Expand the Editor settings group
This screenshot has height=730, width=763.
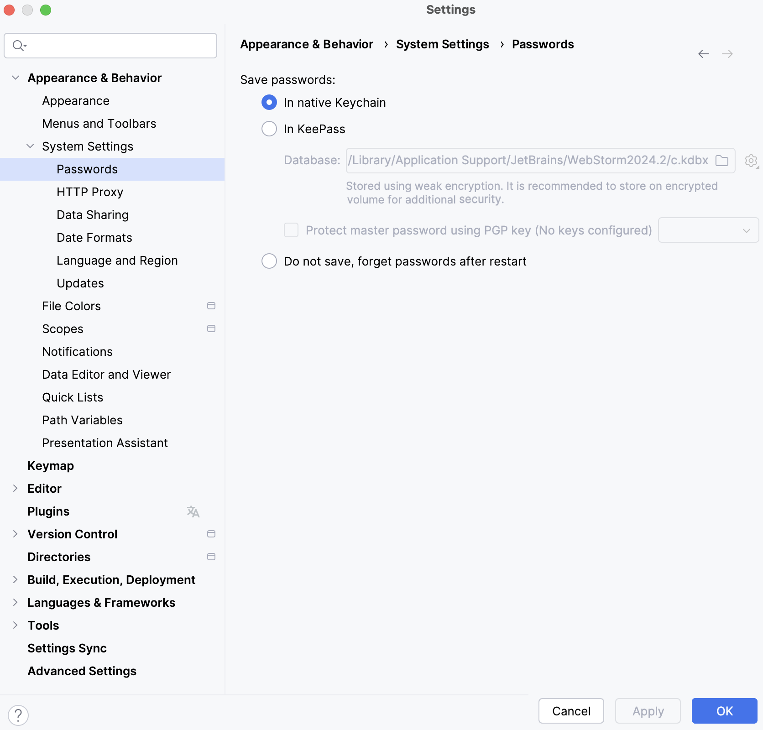[16, 489]
